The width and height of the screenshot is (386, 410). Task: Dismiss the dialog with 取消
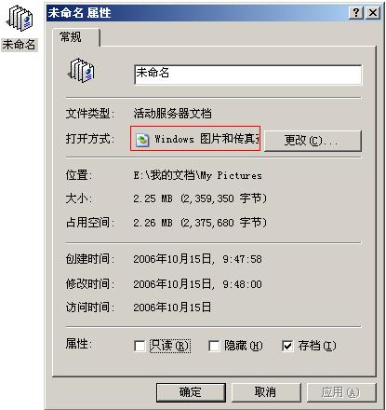pyautogui.click(x=266, y=392)
